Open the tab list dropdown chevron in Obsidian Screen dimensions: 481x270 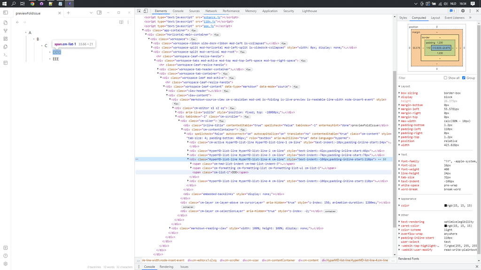coord(91,13)
